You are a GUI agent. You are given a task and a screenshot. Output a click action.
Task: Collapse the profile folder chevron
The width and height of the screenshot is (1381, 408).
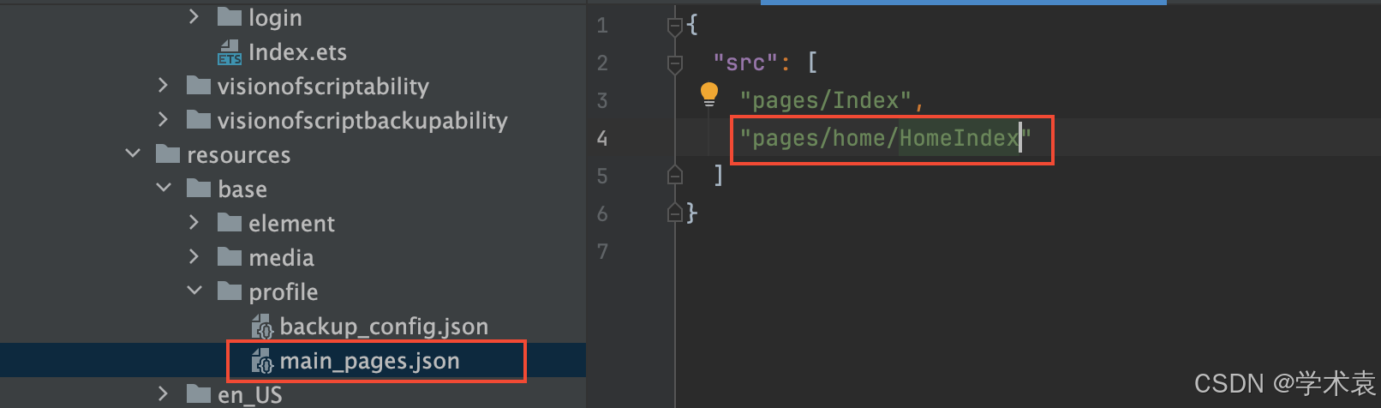coord(194,291)
